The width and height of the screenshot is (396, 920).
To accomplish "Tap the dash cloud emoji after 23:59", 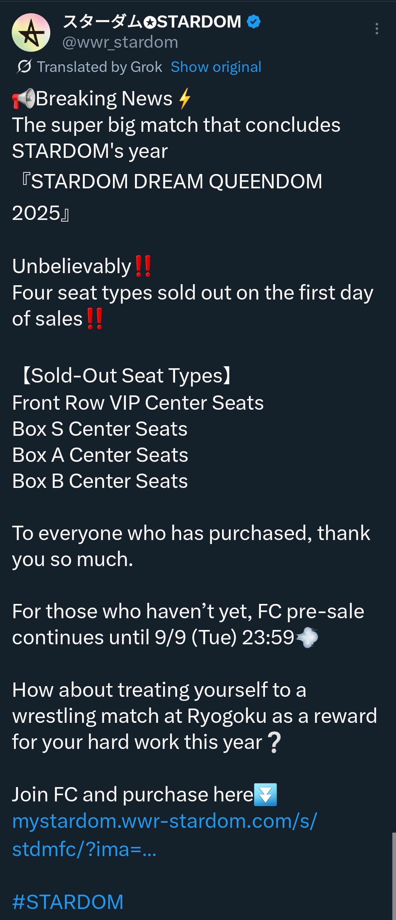I will [x=307, y=638].
